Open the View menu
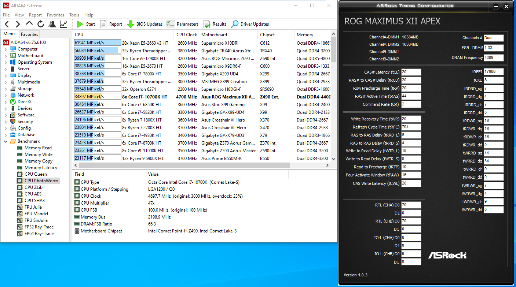Screen dimensions: 516x287 pyautogui.click(x=19, y=15)
